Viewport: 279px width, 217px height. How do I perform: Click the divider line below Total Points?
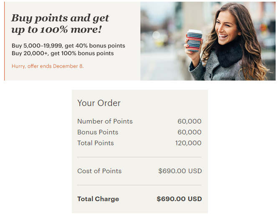(x=139, y=157)
